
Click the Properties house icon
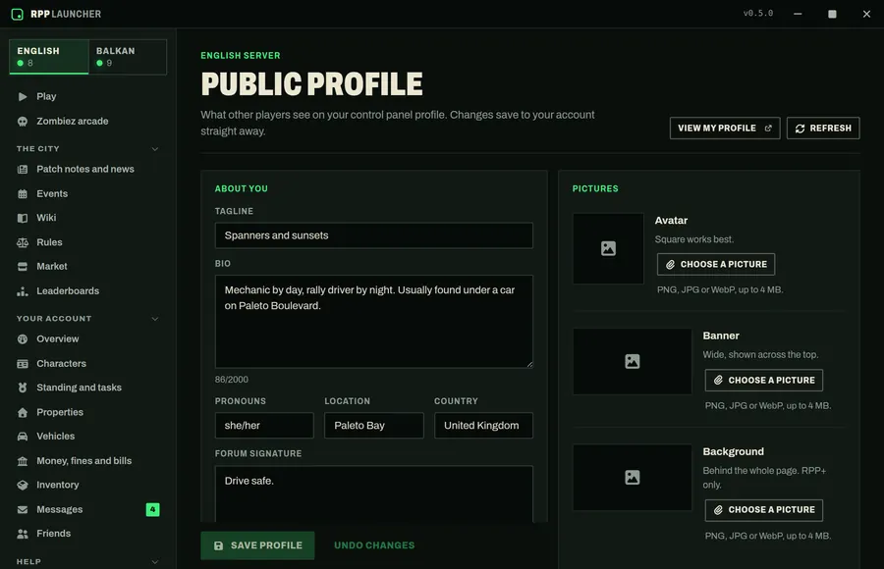[23, 412]
